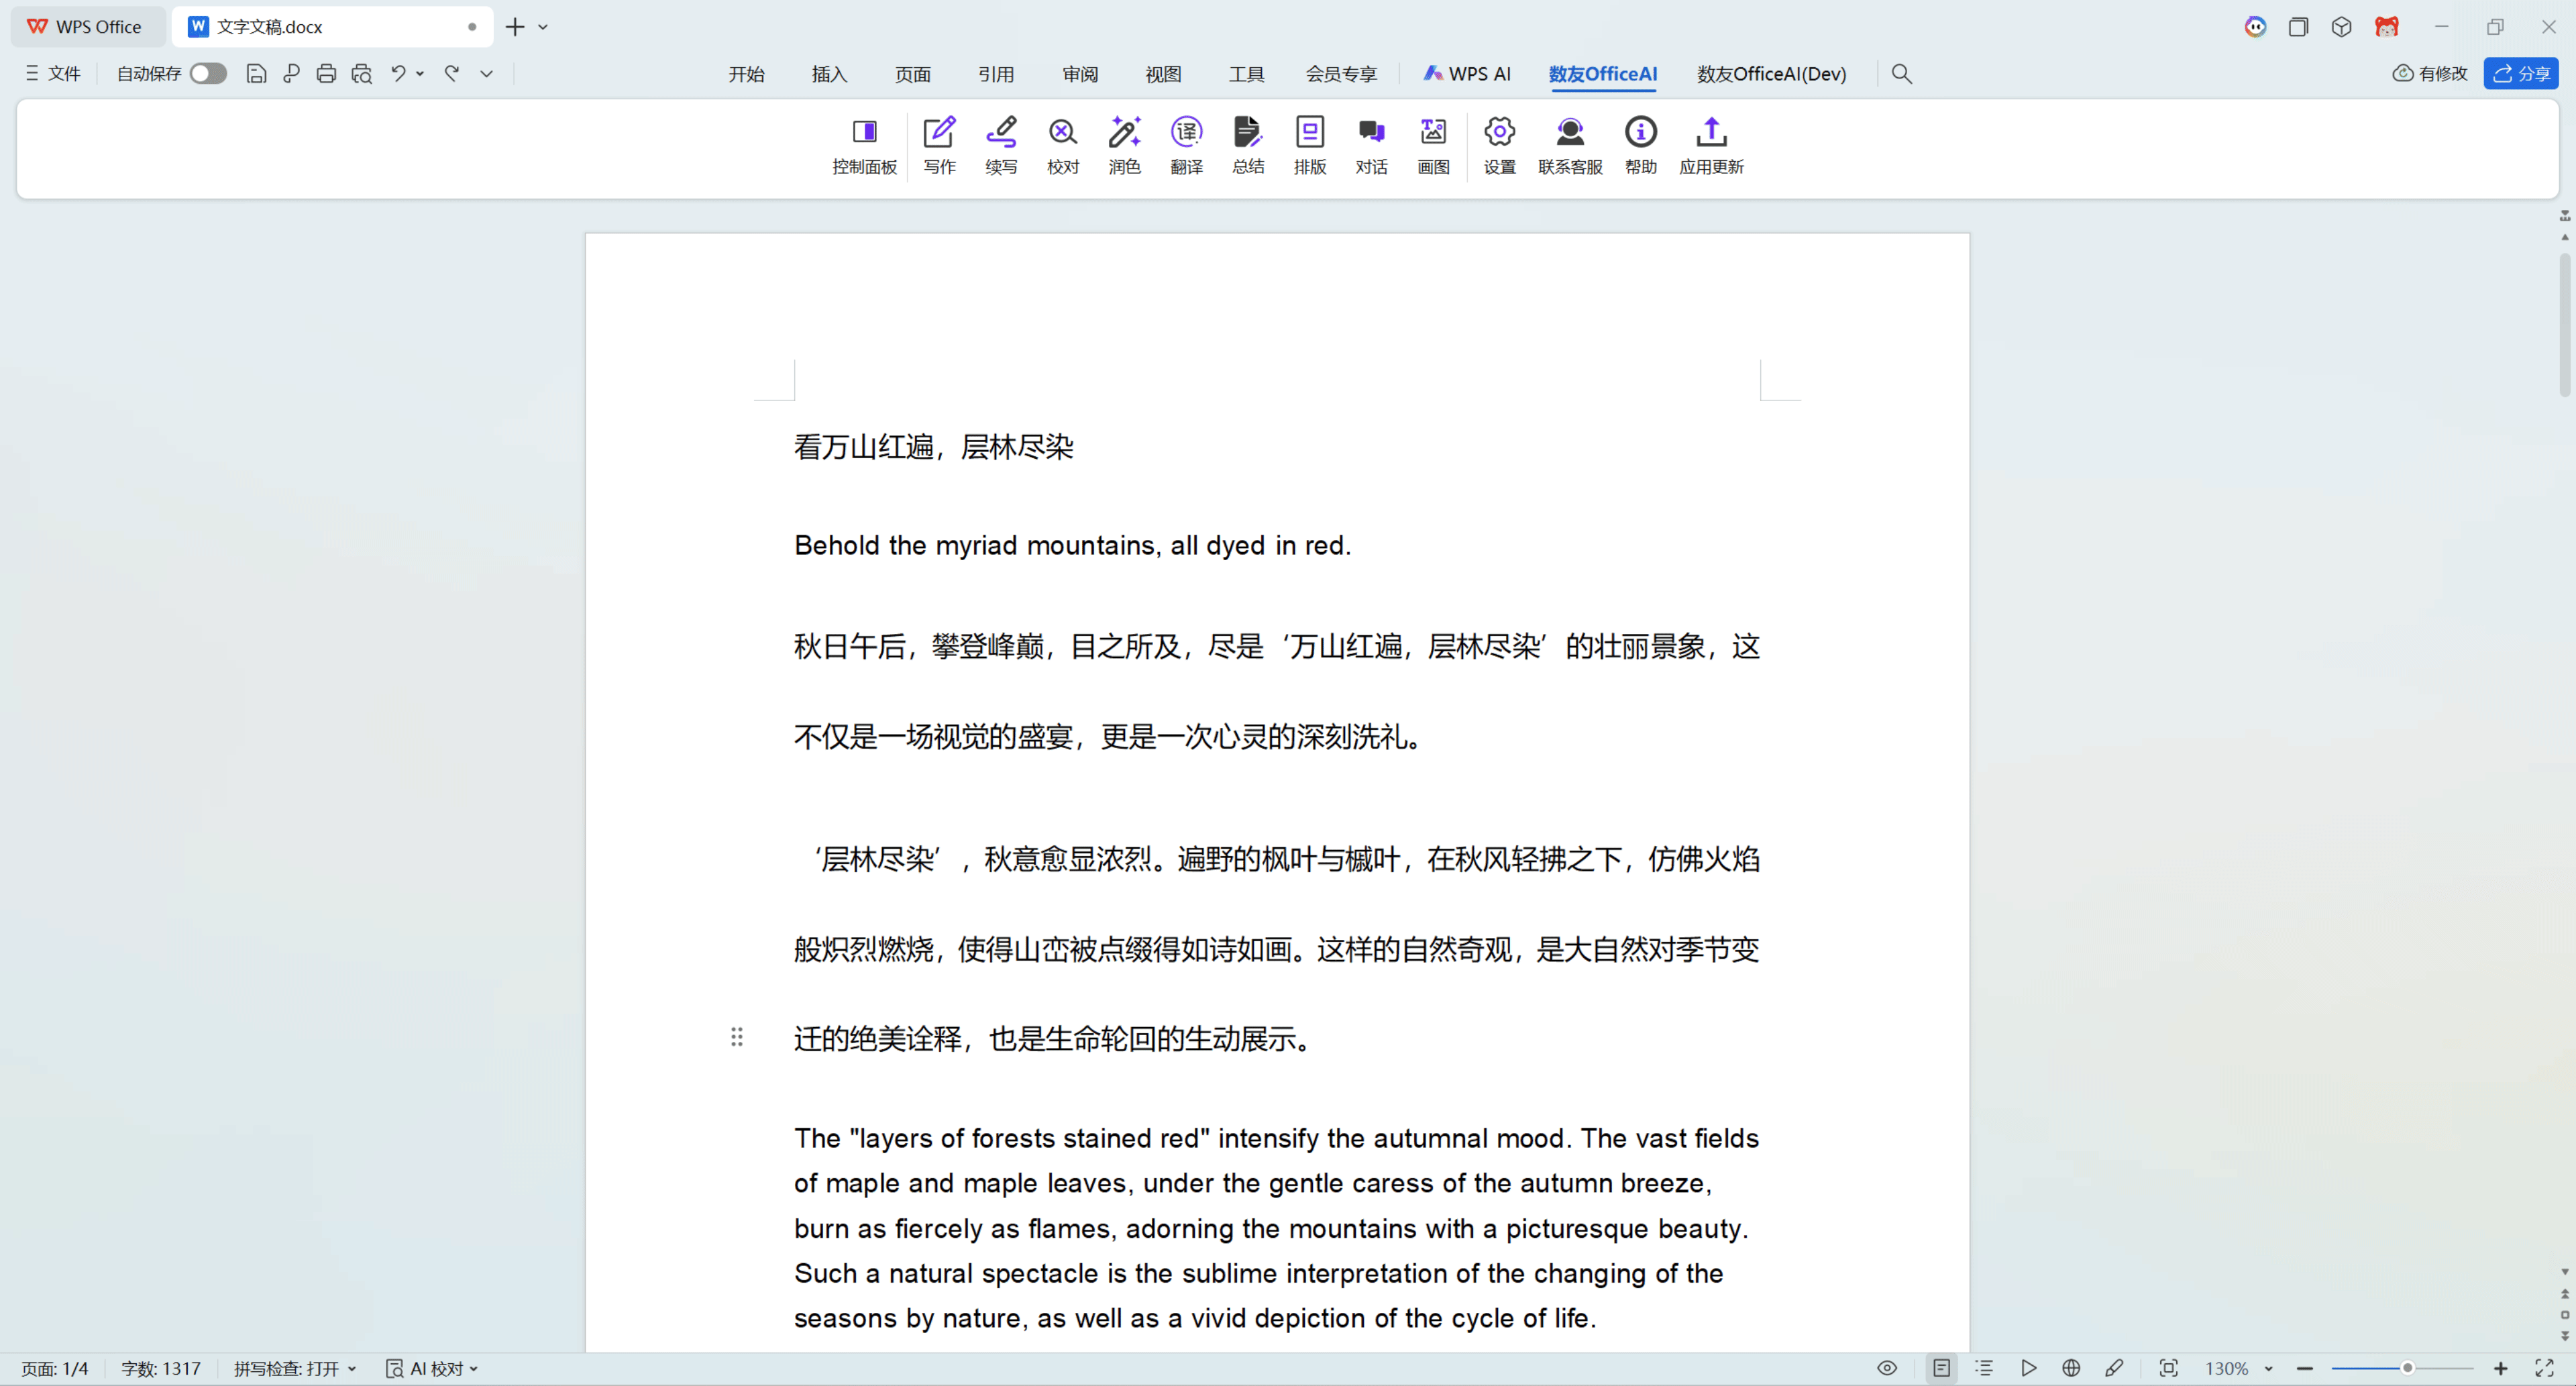Click the 总结 (Summarize) icon
The width and height of the screenshot is (2576, 1386).
coord(1247,144)
